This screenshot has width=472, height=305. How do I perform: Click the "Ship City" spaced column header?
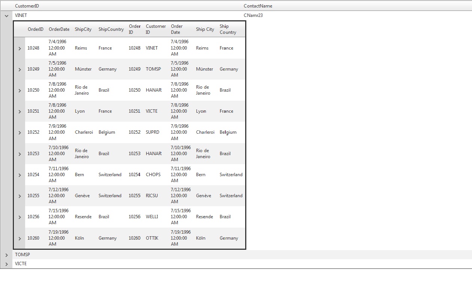point(205,29)
